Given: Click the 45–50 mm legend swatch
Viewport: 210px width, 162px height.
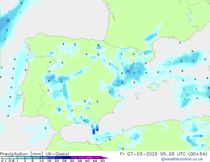Looking at the screenshot, I should click(x=97, y=158).
